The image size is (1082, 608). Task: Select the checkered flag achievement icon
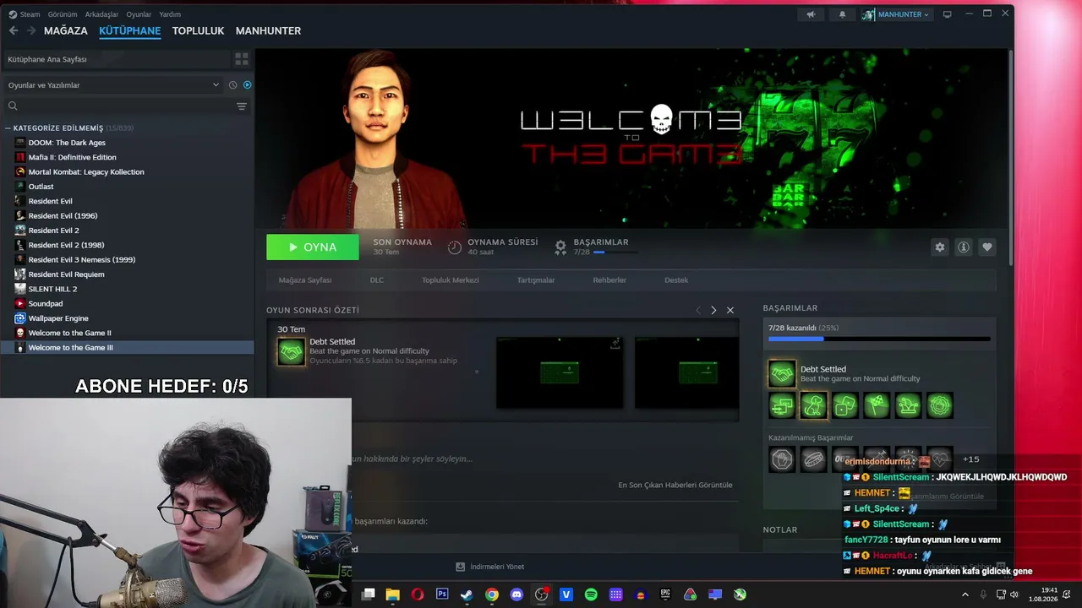[x=877, y=405]
